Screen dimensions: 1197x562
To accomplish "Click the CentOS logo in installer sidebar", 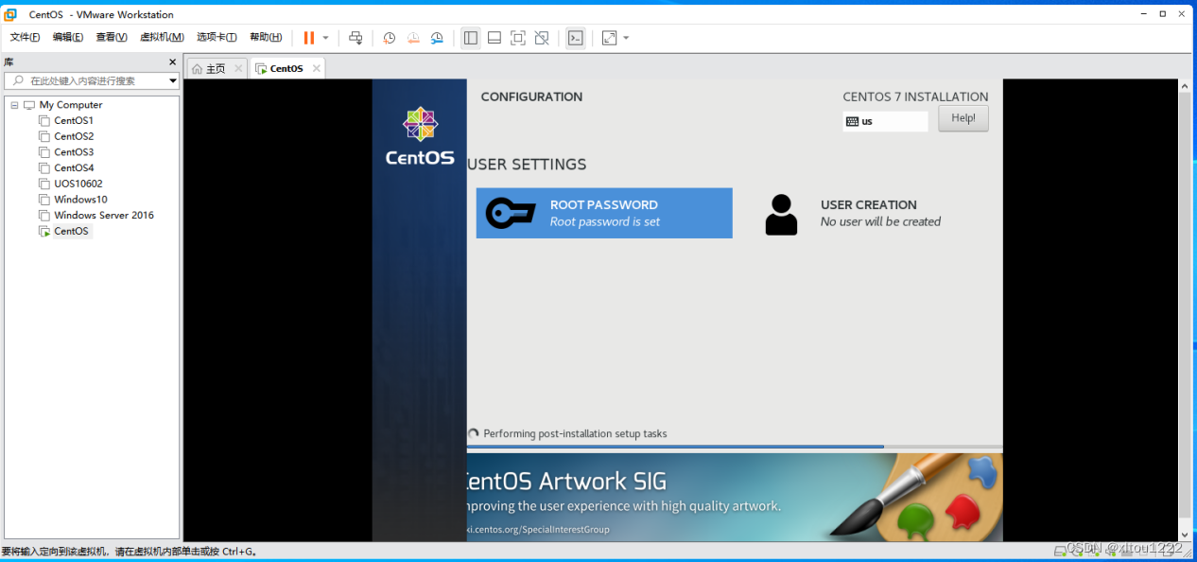I will (x=420, y=137).
